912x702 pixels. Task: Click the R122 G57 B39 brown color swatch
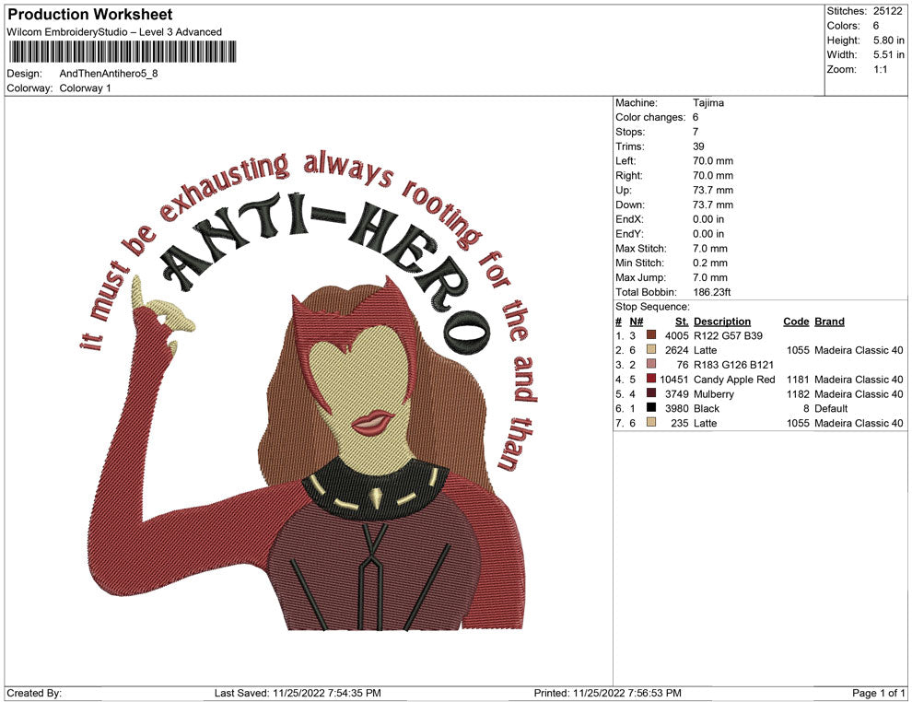(651, 335)
